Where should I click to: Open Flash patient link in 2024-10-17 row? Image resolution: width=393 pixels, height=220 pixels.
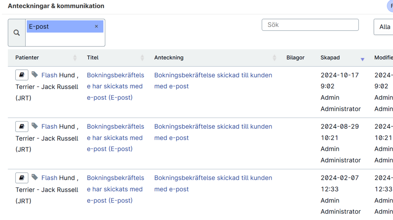point(49,75)
